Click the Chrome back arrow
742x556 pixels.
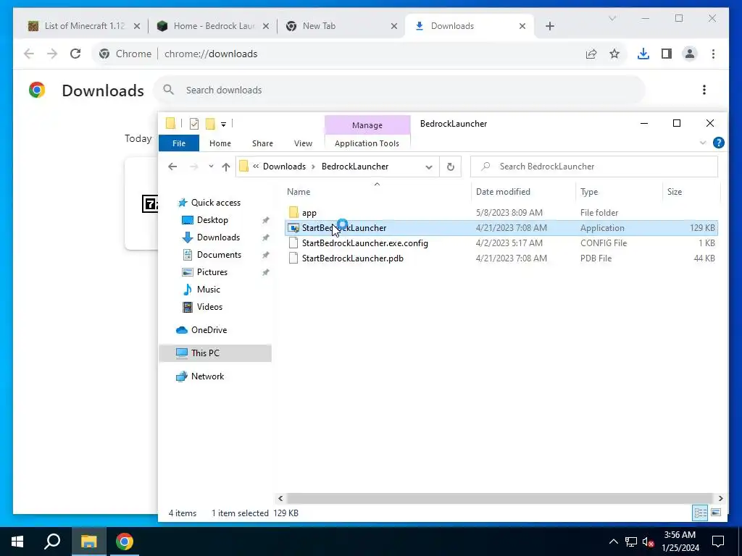pyautogui.click(x=29, y=54)
